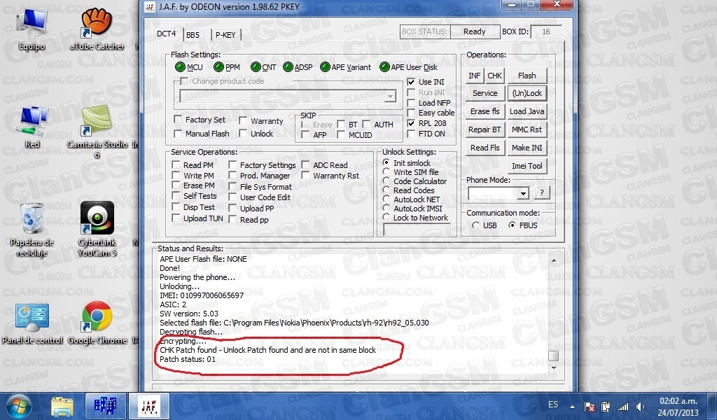This screenshot has height=420, width=717.
Task: Click the Unlock Settings text input field
Action: coord(417,230)
